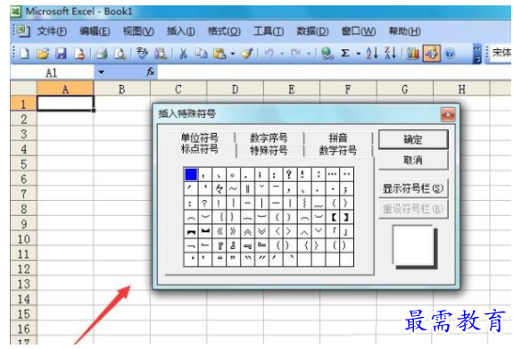Insert hyperlink with the globe icon
Image resolution: width=513 pixels, height=349 pixels.
click(327, 54)
